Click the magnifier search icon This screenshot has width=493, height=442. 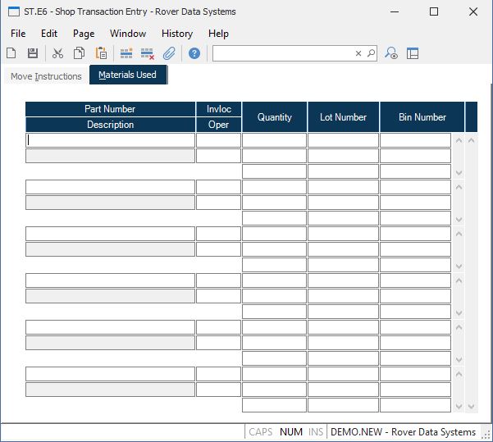[371, 53]
